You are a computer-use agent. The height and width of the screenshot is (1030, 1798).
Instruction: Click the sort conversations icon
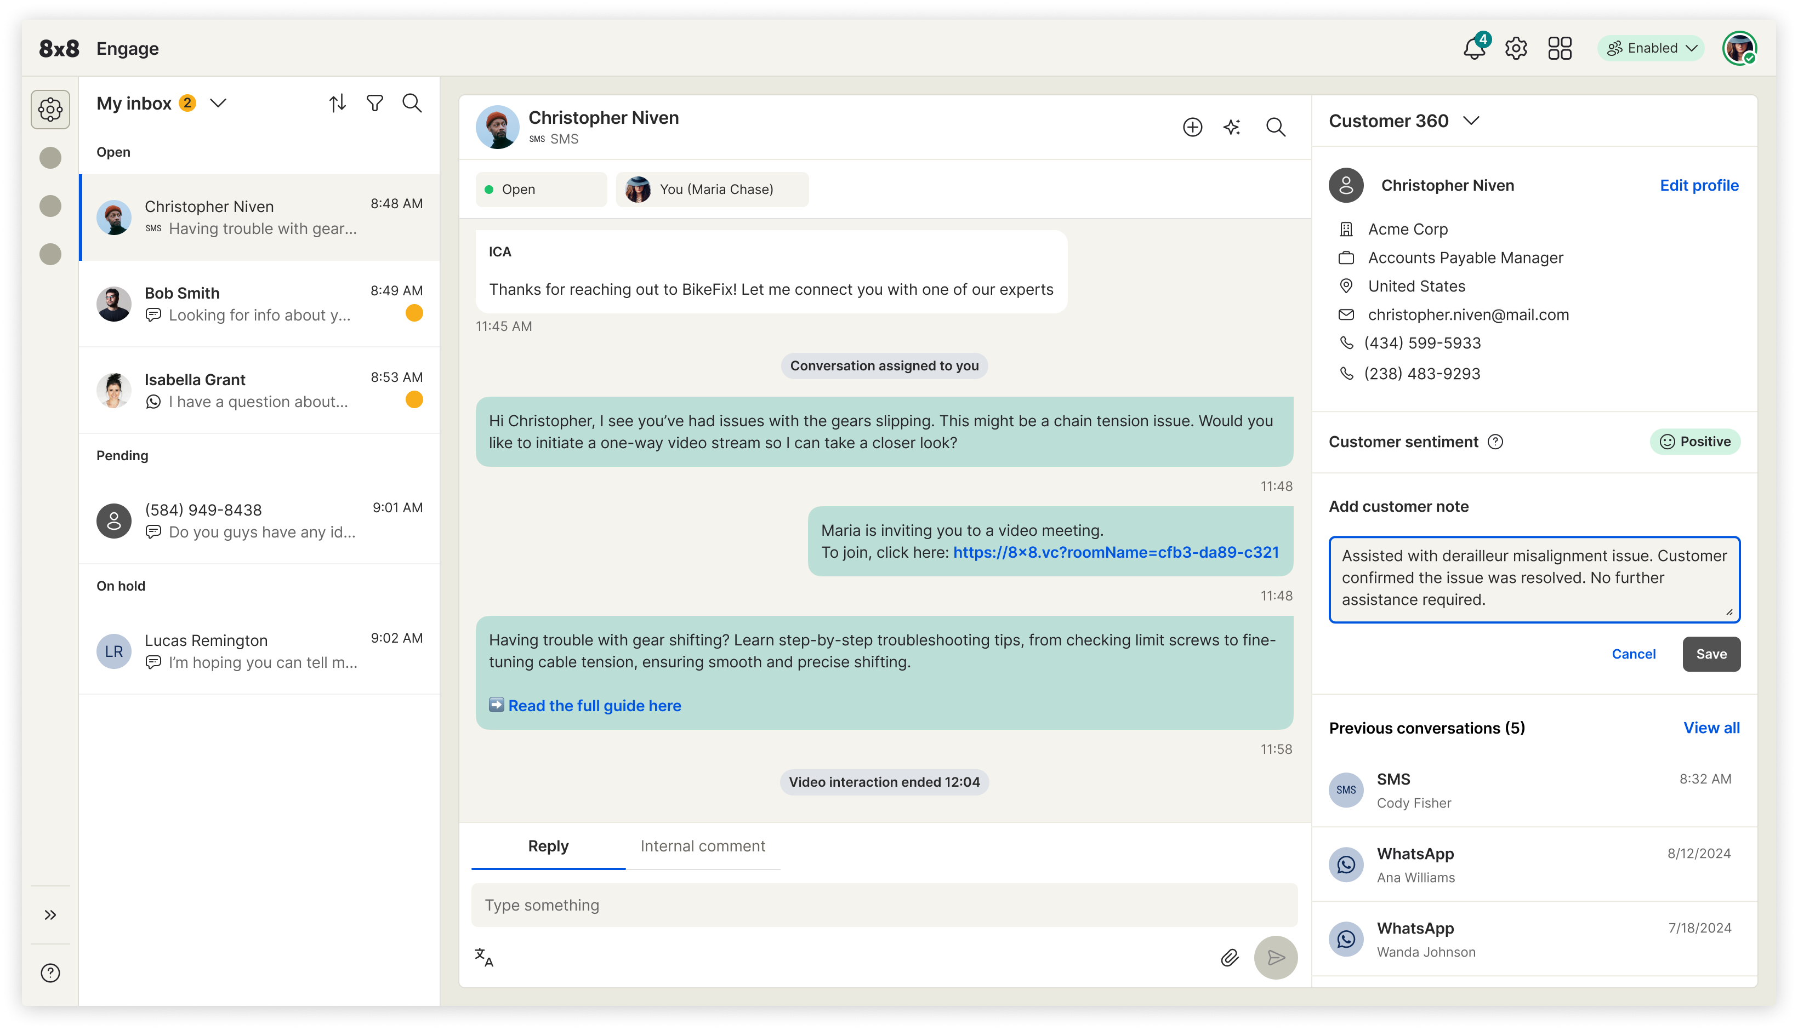click(338, 104)
